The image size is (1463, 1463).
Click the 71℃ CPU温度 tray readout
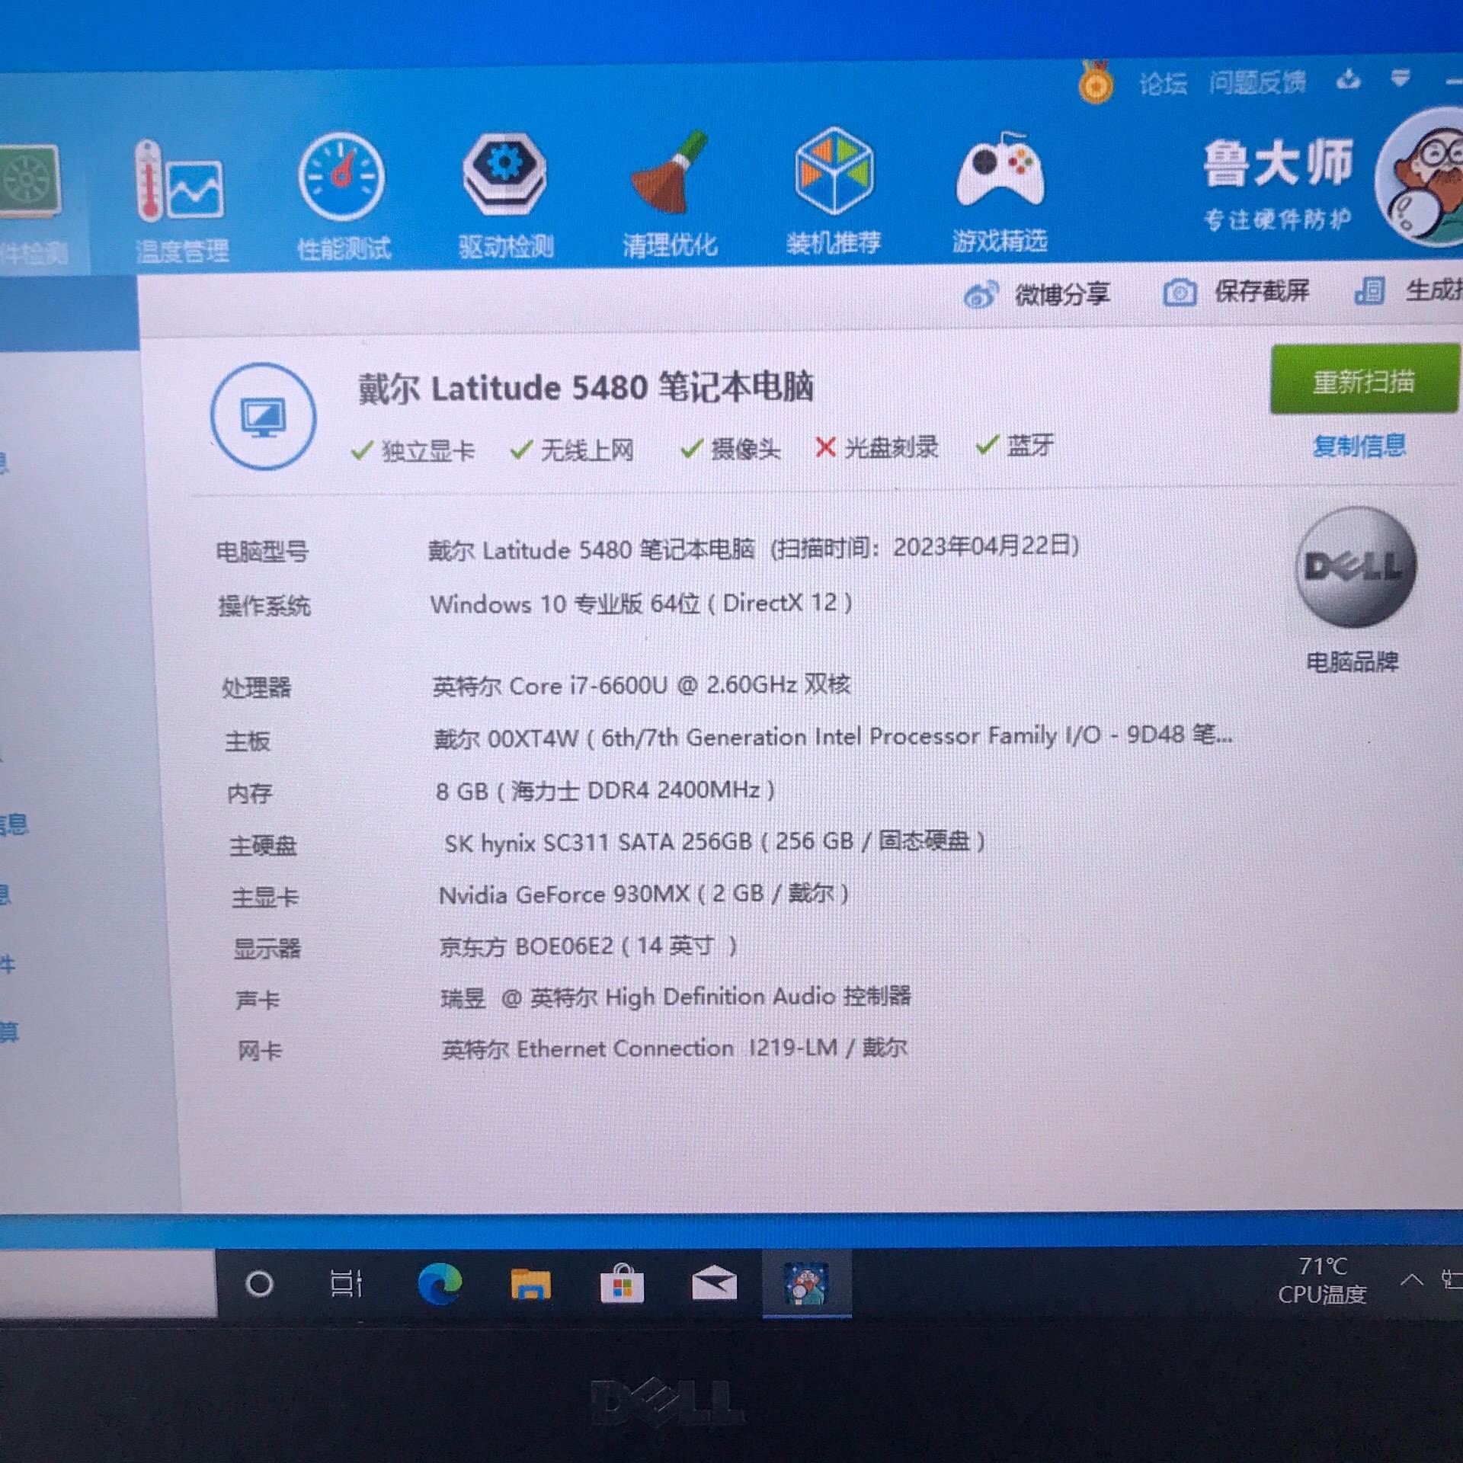tap(1323, 1280)
